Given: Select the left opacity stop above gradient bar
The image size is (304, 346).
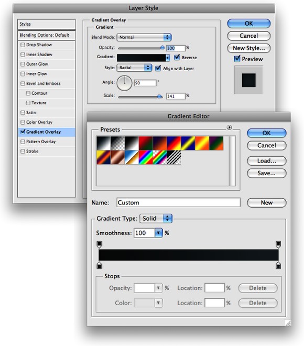Looking at the screenshot, I should [99, 244].
